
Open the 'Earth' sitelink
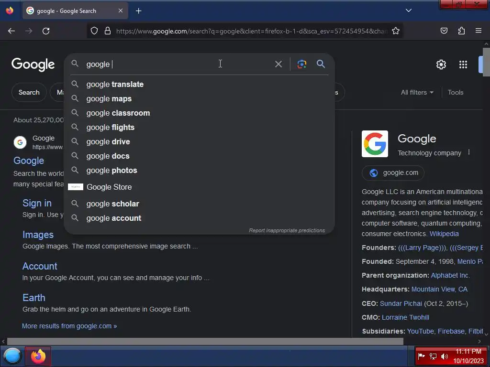[34, 298]
